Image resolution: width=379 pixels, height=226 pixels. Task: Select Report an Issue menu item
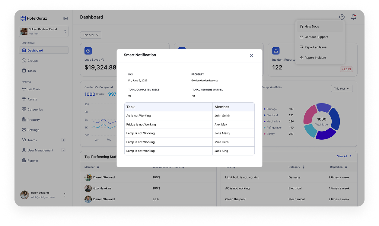pos(315,47)
